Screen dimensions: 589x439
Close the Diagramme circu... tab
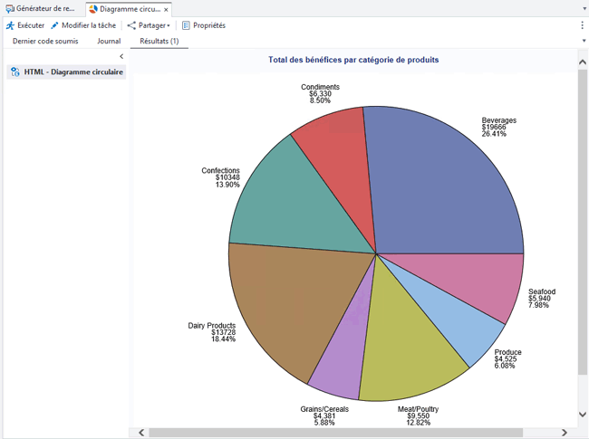166,10
